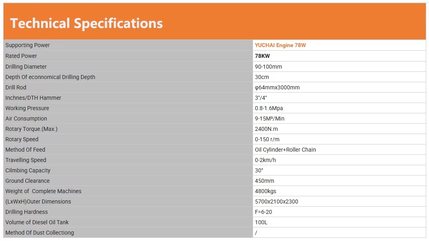Image resolution: width=429 pixels, height=241 pixels.
Task: Select Depth Of economical Drilling Depth label
Action: pyautogui.click(x=50, y=77)
